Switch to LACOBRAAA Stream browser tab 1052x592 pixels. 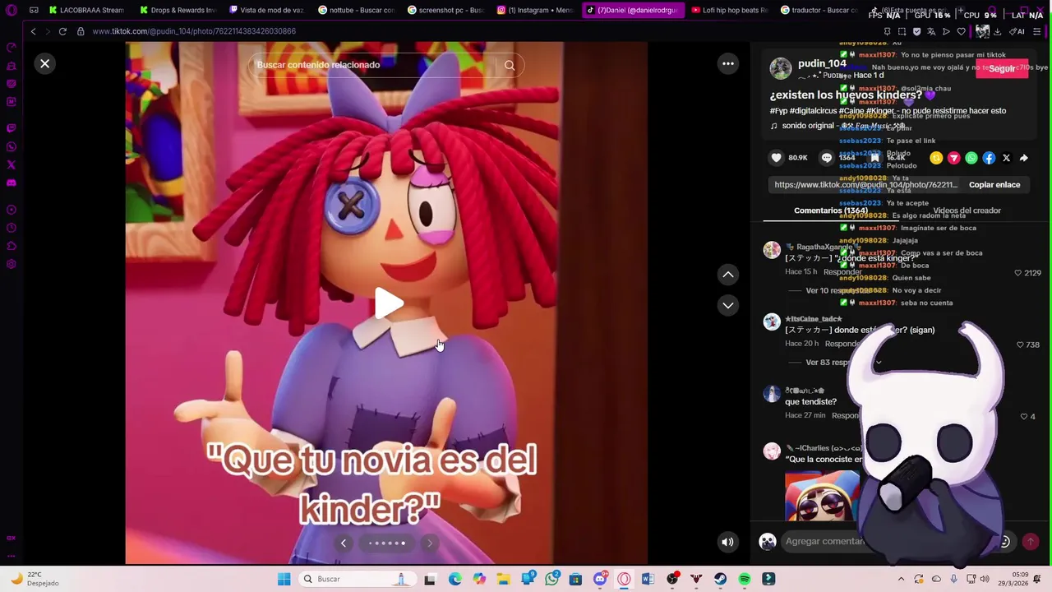86,10
